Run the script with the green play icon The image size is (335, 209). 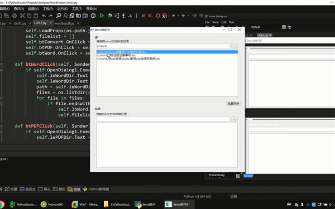[x=102, y=16]
